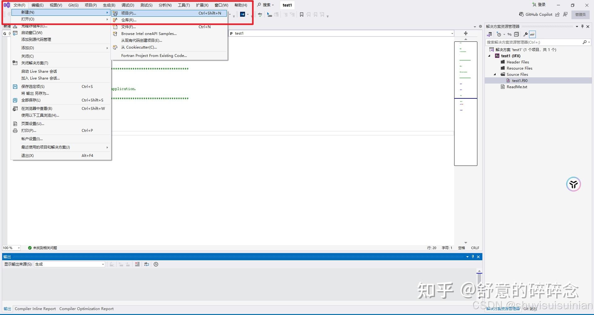This screenshot has width=594, height=315.
Task: Open the 100% editor zoom dropdown
Action: point(19,248)
